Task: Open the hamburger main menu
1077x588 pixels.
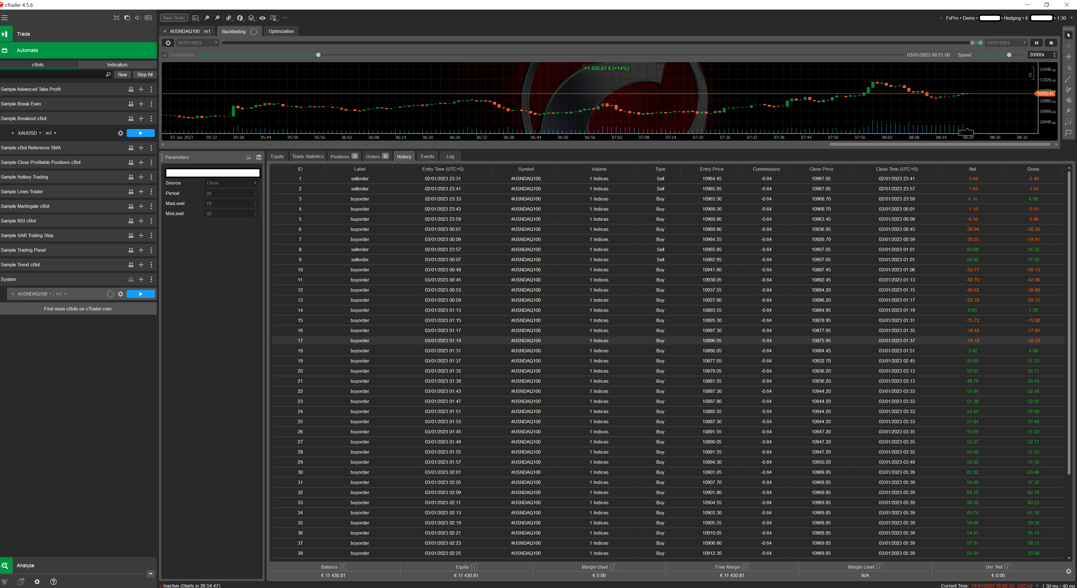Action: click(5, 18)
